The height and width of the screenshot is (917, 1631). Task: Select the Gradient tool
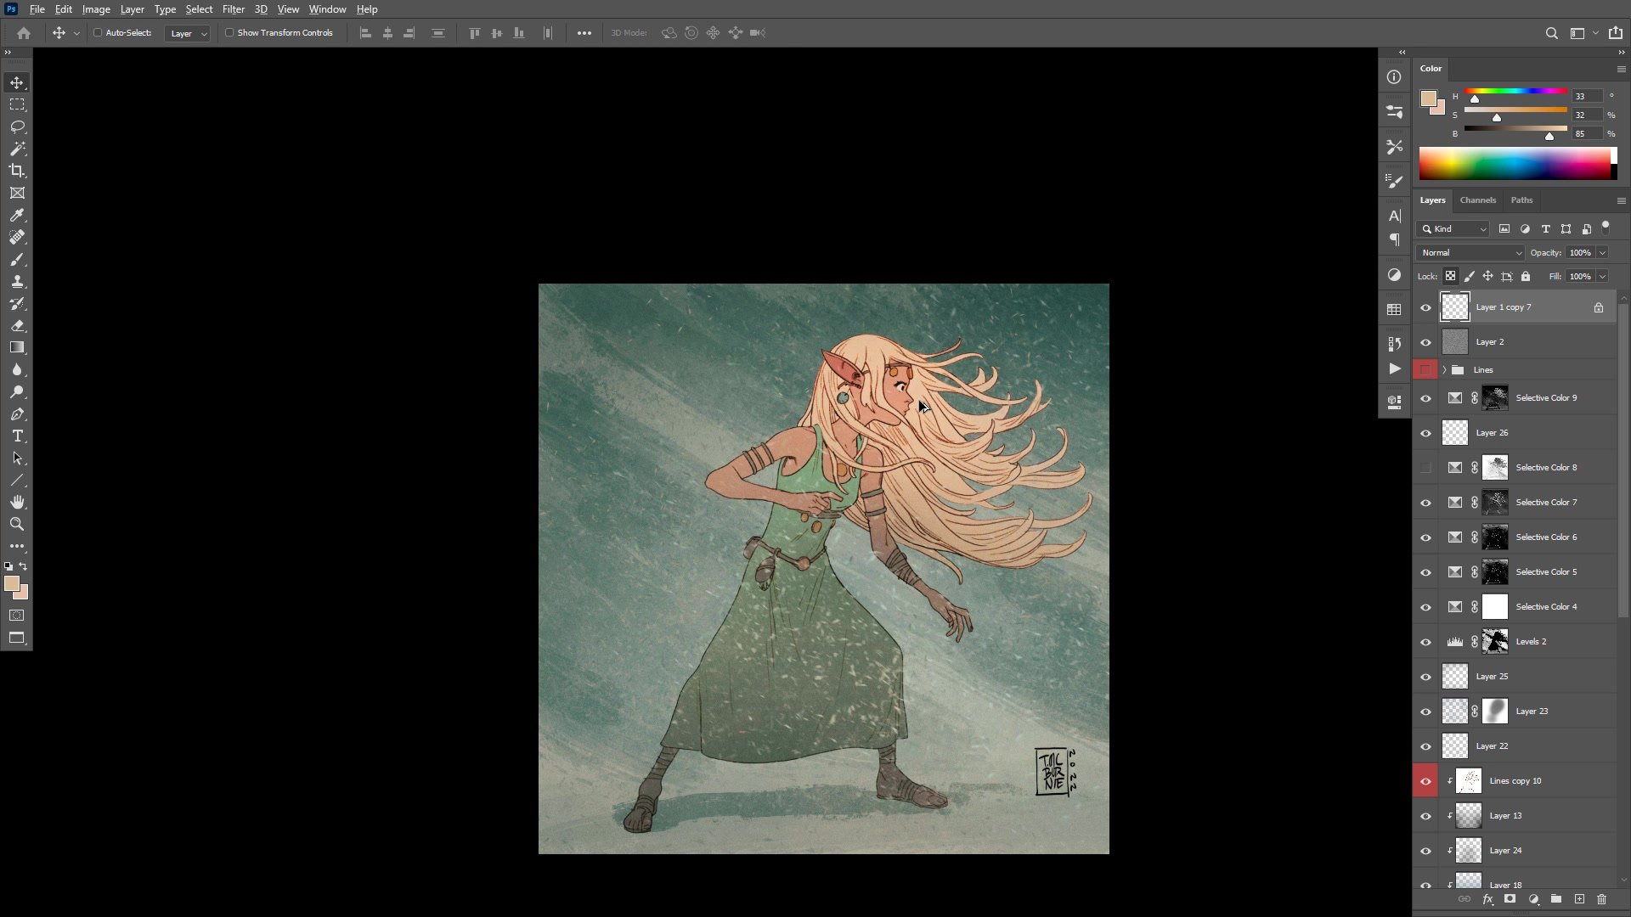coord(17,347)
